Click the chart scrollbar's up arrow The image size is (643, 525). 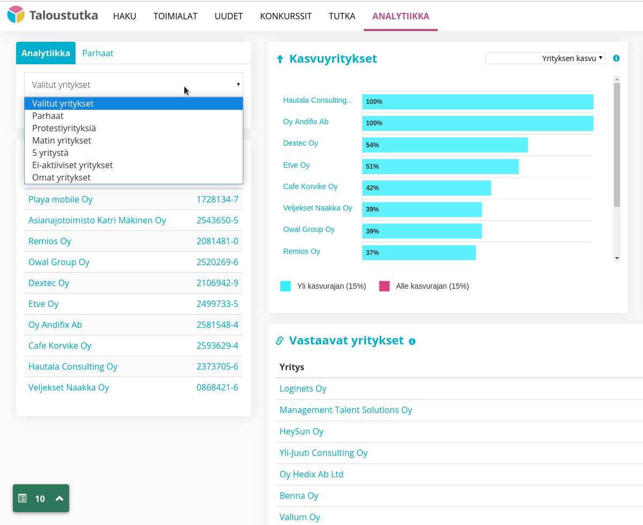(617, 79)
